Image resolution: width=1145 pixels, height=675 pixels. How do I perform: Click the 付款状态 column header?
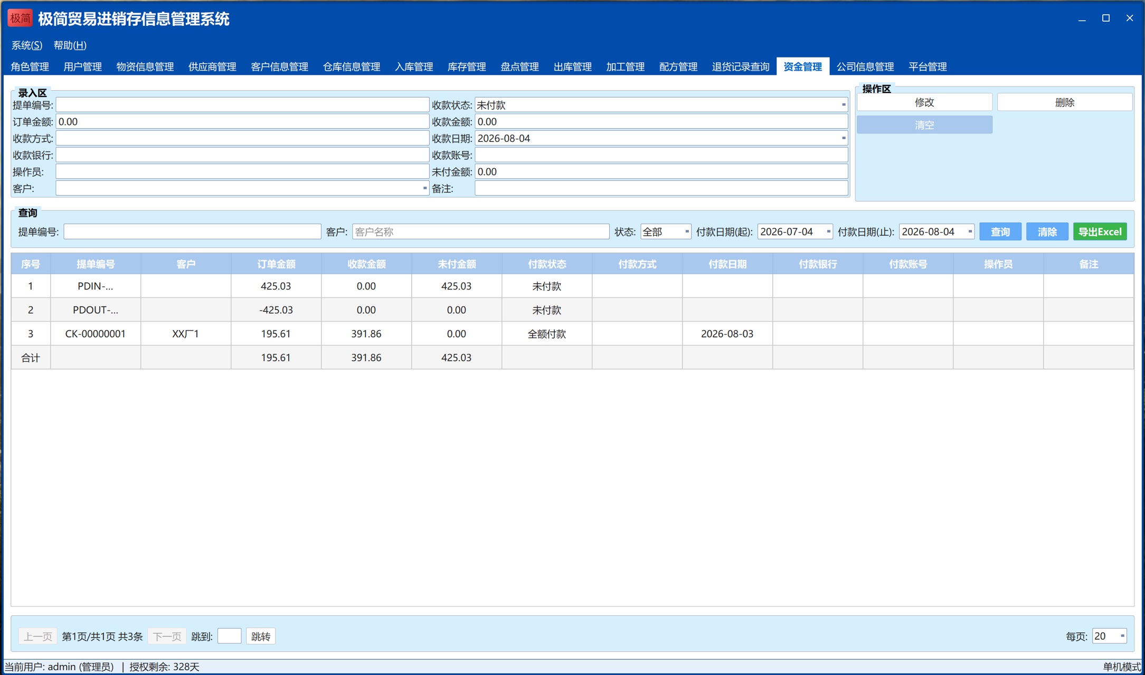tap(547, 264)
